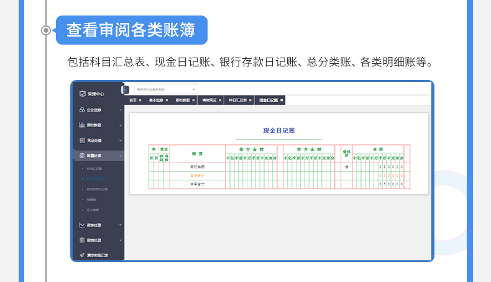Switch to the 基本信息 tab

(156, 100)
